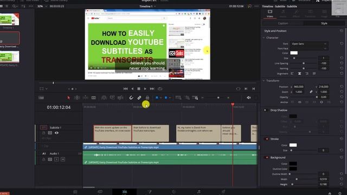Click the Insert Clip toolbar icon
This screenshot has width=347, height=195.
tap(104, 97)
